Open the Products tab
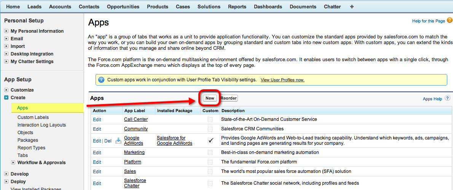The image size is (453, 190). tap(158, 6)
